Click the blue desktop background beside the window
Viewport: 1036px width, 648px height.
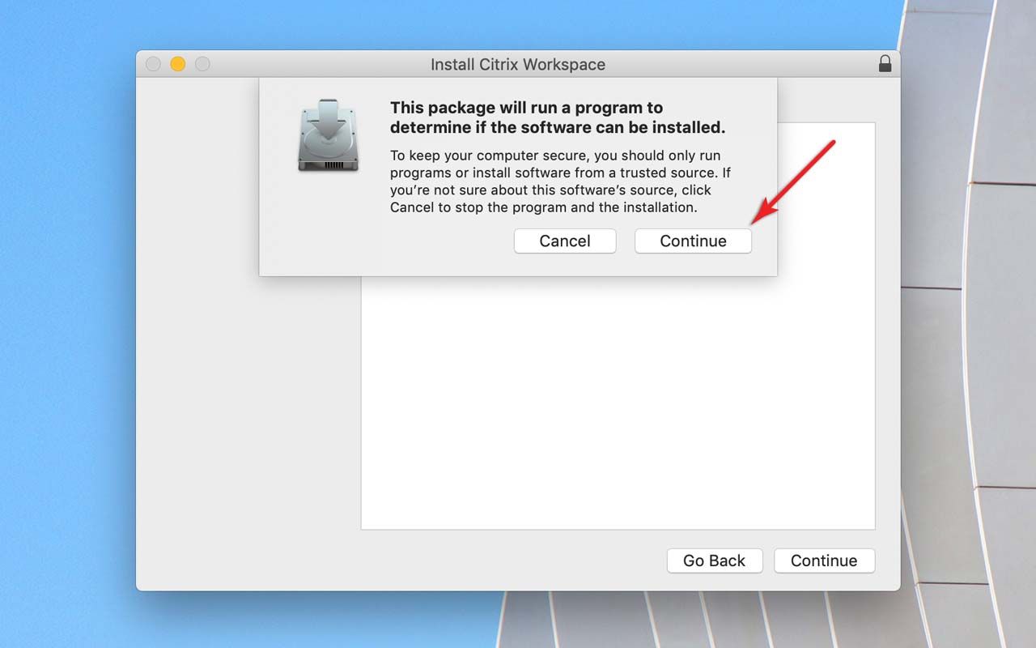[65, 324]
